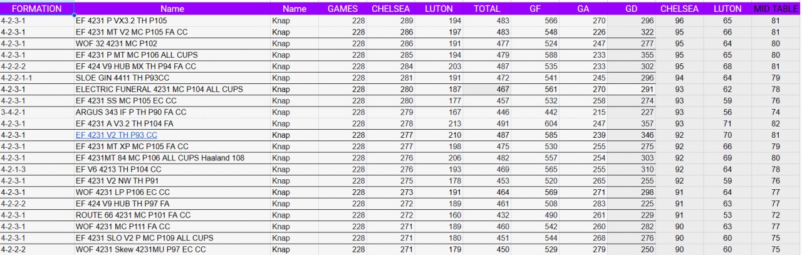The image size is (802, 255).
Task: Click the GA header cell
Action: coord(584,9)
